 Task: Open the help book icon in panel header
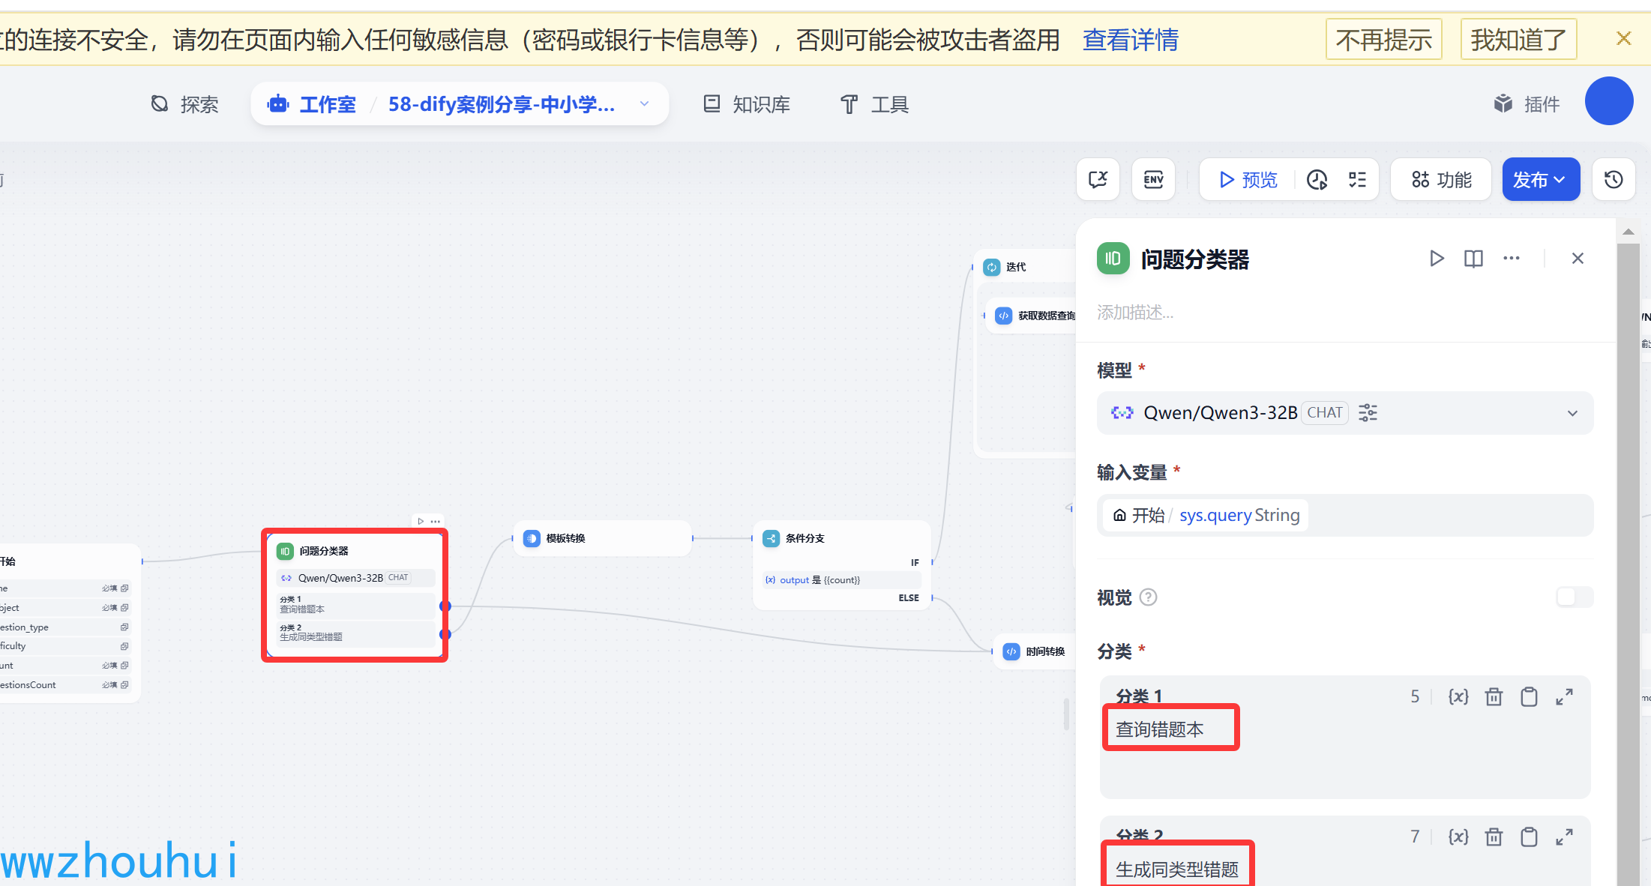coord(1473,259)
